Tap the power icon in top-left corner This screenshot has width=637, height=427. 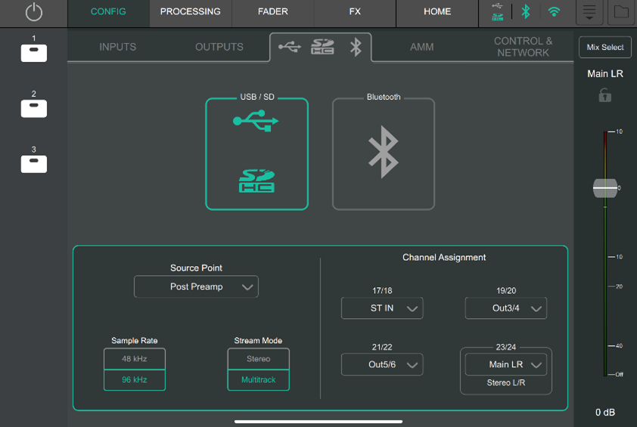tap(34, 12)
